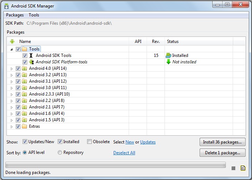
Task: Uncheck the Updates/New filter checkbox
Action: [25, 142]
